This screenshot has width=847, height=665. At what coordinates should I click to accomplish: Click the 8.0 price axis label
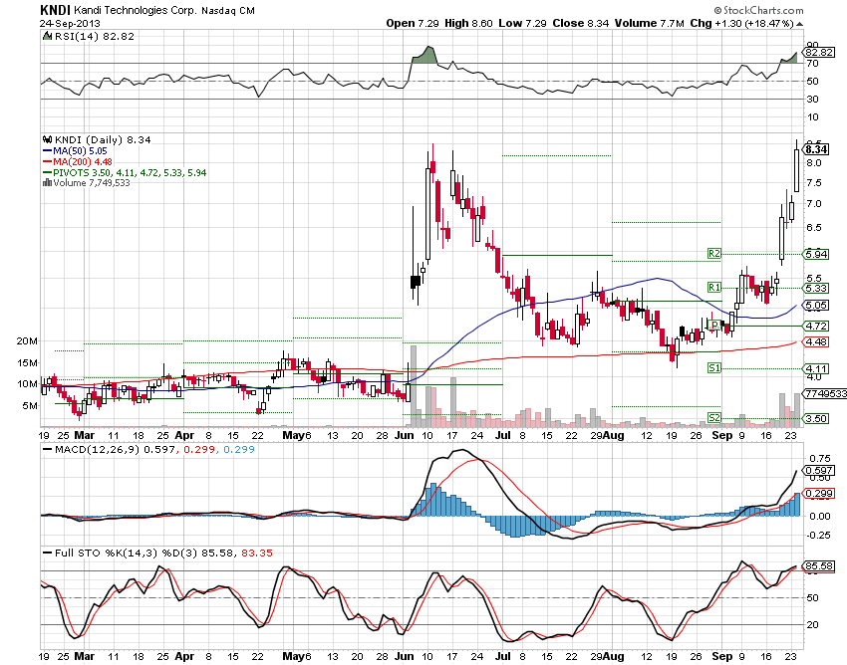tap(814, 163)
